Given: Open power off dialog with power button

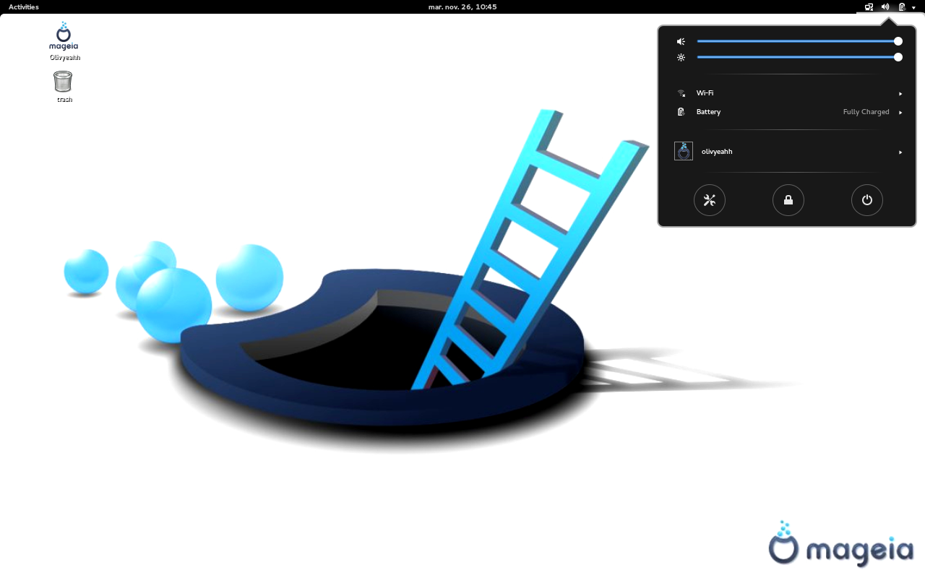Looking at the screenshot, I should pyautogui.click(x=867, y=200).
